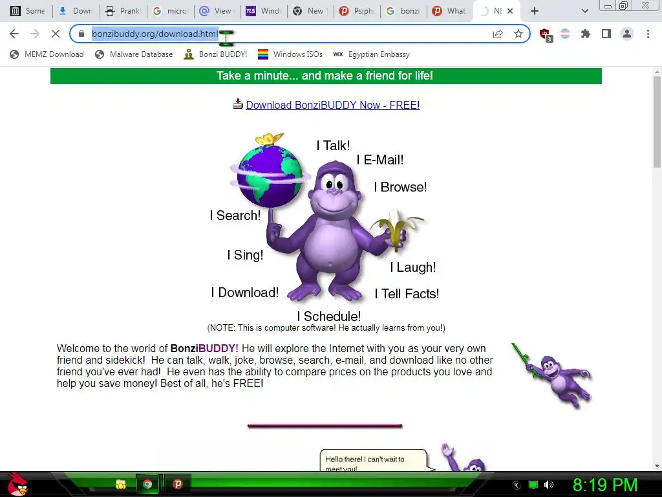Screen dimensions: 662x497
Task: Open the Extensions puzzle piece menu
Action: [586, 34]
